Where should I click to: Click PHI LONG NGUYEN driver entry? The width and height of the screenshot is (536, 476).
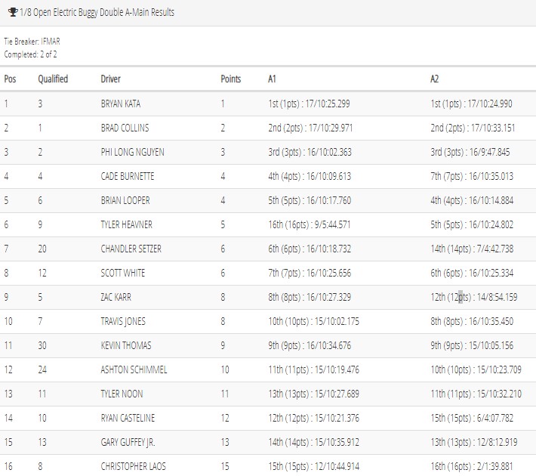(132, 152)
